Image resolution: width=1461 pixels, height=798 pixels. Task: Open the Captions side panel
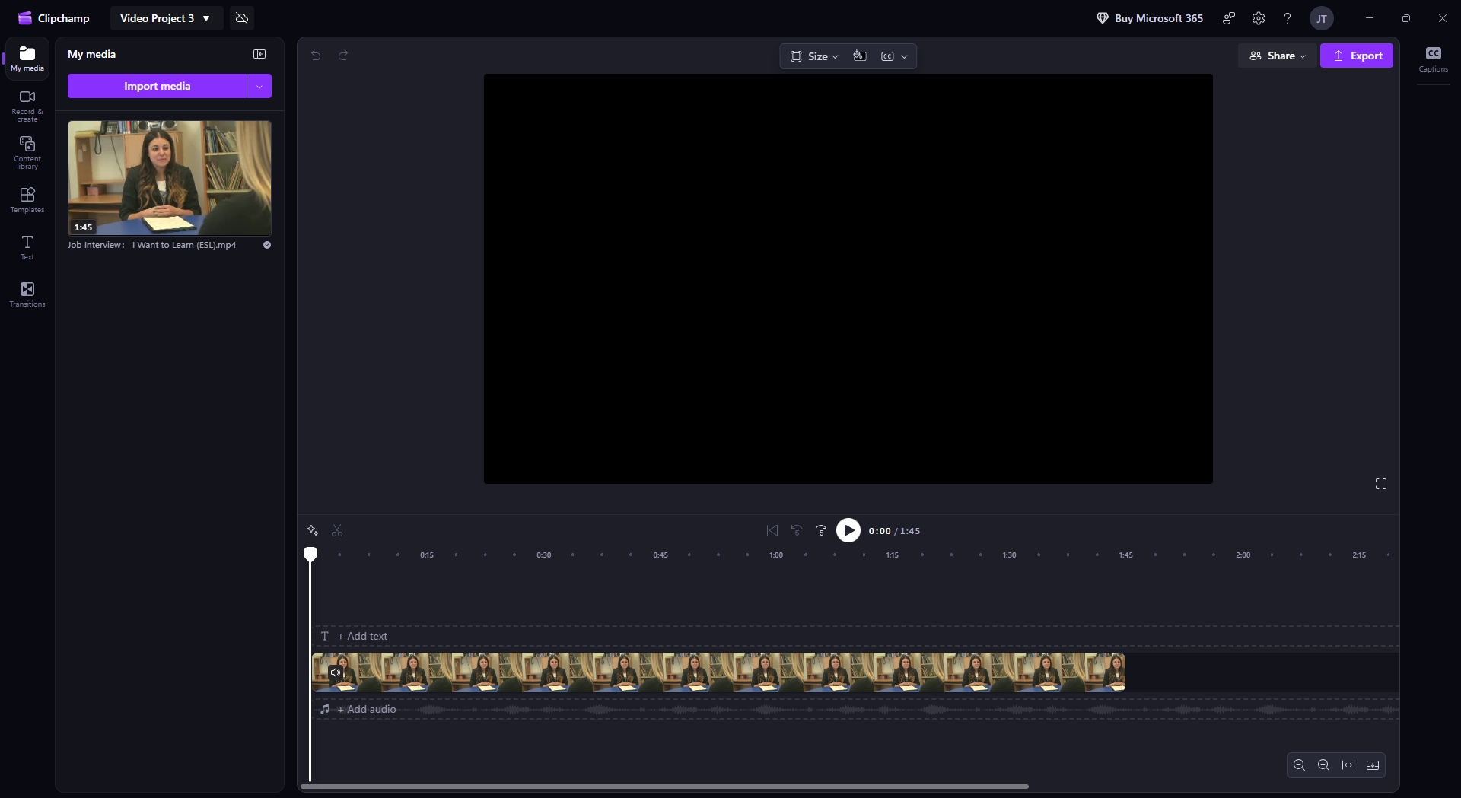point(1433,59)
